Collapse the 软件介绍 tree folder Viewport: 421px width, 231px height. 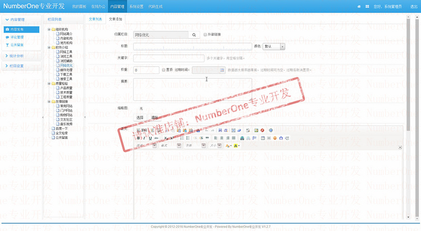49,47
